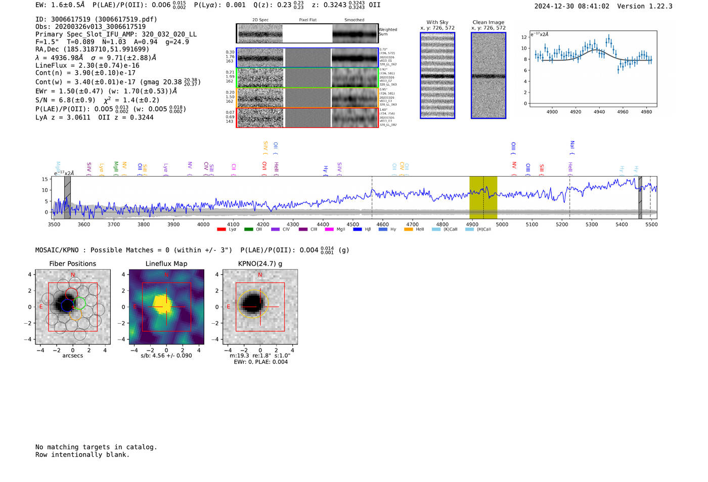Screen dimensions: 708x482
Task: Click the red Lyα legend color swatch
Action: pos(221,230)
